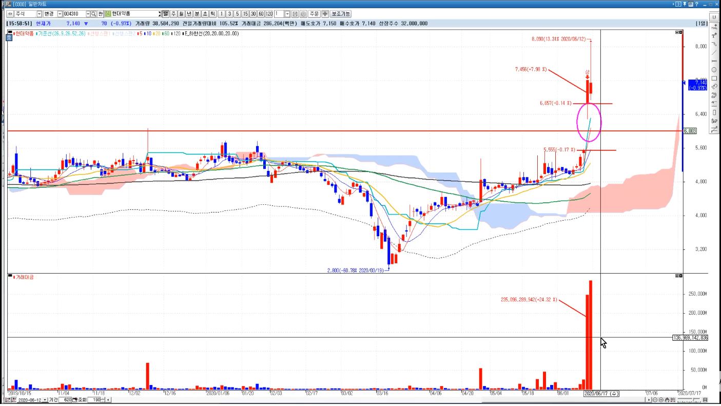721x406 pixels.
Task: Toggle the 120-day moving average legend marker
Action: click(172, 33)
